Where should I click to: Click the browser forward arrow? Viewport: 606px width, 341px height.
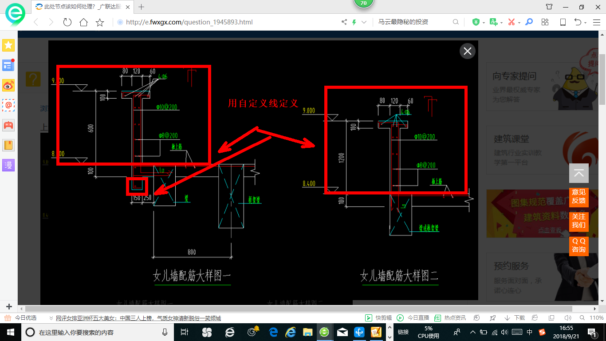[51, 22]
